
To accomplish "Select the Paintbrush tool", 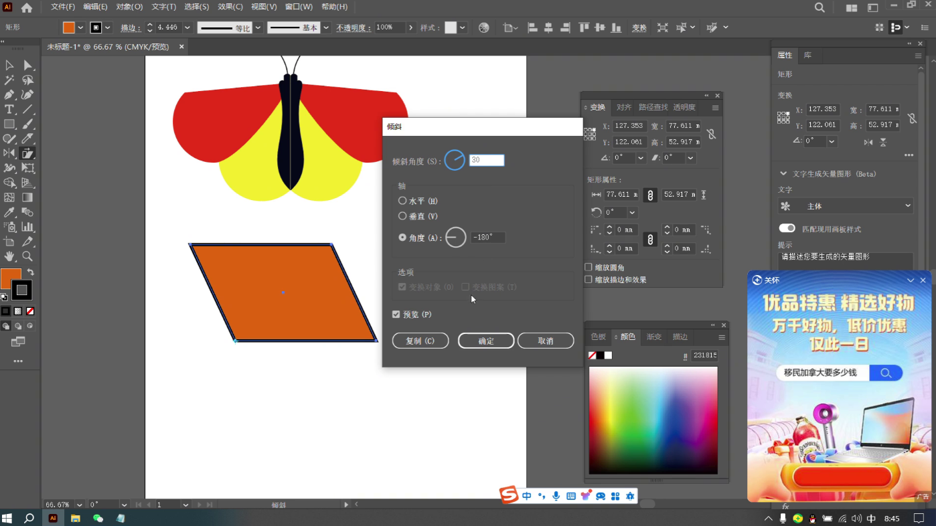I will pyautogui.click(x=27, y=124).
